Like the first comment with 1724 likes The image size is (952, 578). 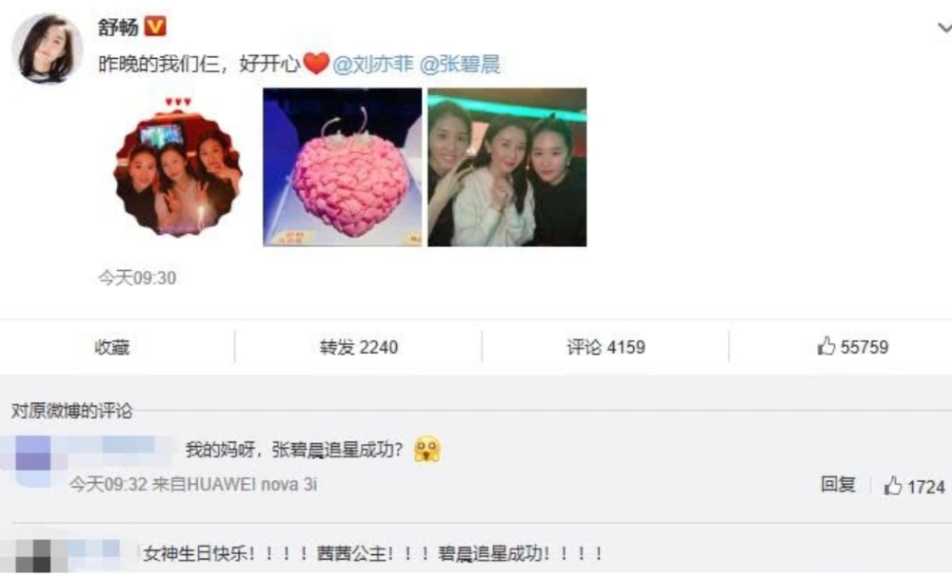pyautogui.click(x=914, y=486)
